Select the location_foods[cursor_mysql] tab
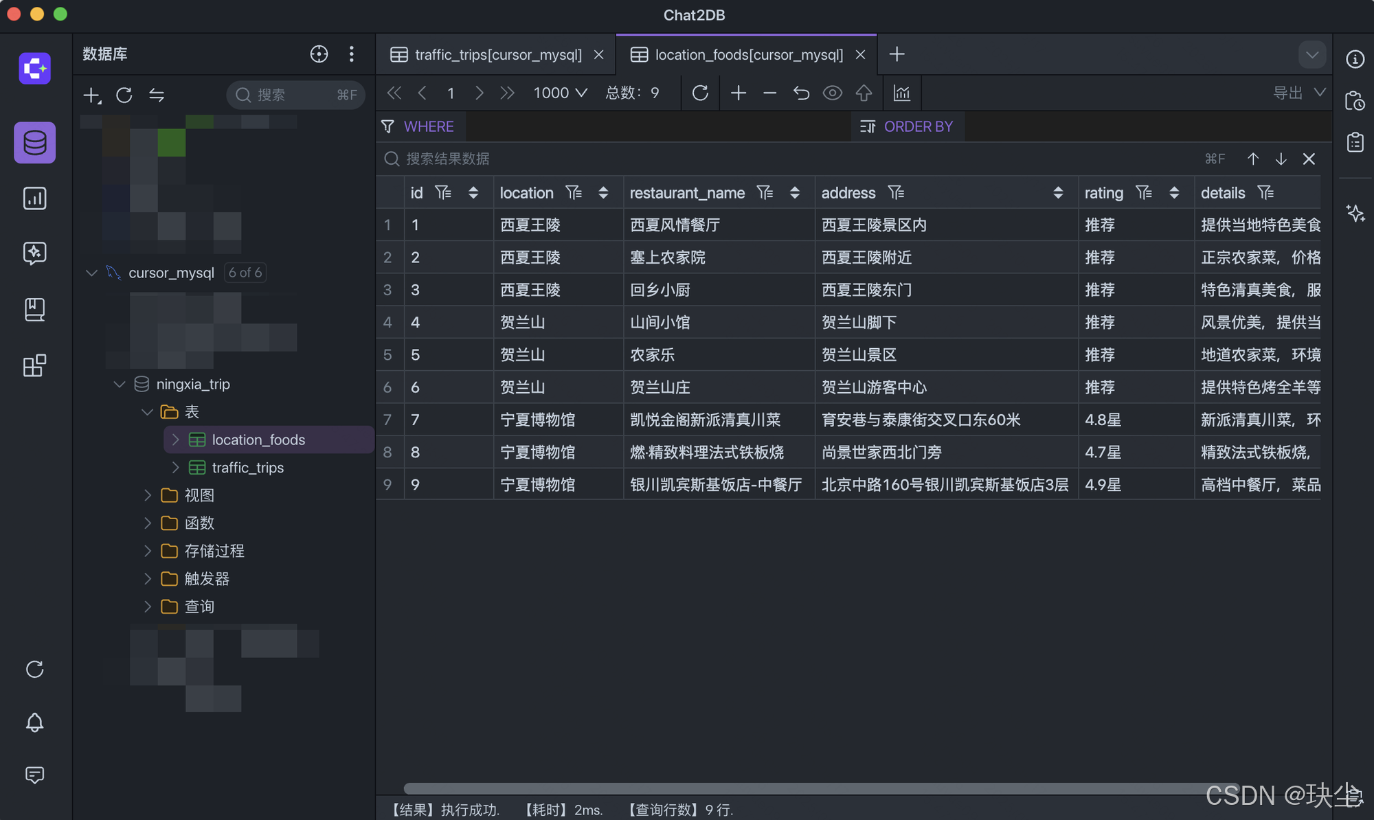Screen dimensions: 1374x820 (x=748, y=54)
